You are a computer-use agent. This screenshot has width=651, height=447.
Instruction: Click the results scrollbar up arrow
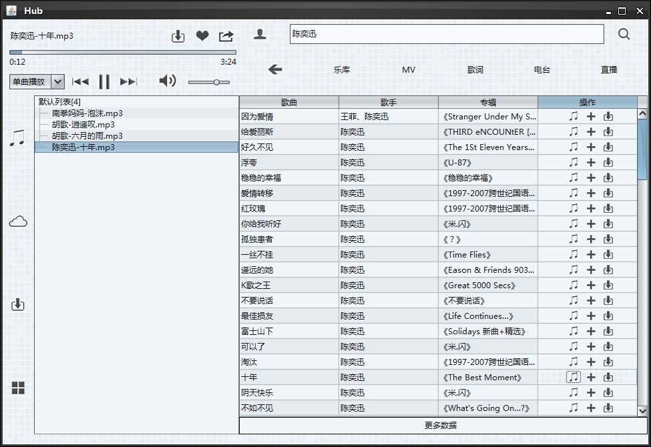642,113
